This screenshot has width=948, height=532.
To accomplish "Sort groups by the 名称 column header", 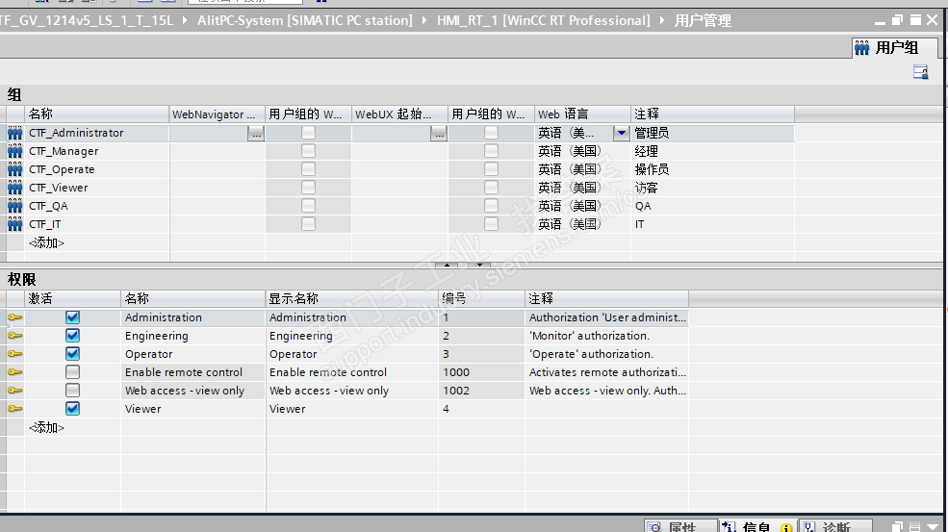I will pyautogui.click(x=97, y=114).
